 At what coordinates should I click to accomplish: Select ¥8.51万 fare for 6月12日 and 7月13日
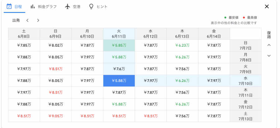(x=151, y=116)
